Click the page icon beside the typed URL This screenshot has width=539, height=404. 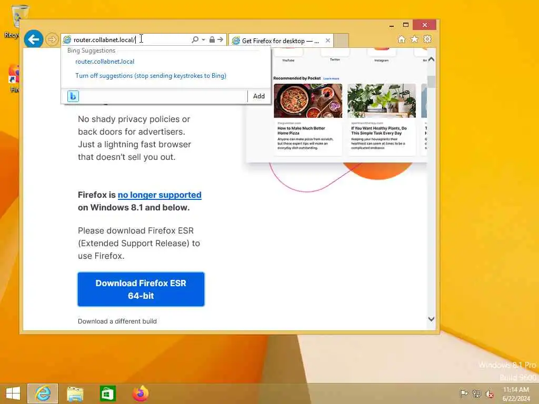coord(67,40)
